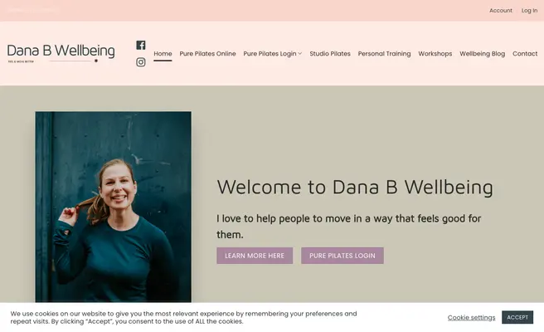The width and height of the screenshot is (544, 332).
Task: Visit the Wellbeing Blog
Action: [x=483, y=53]
